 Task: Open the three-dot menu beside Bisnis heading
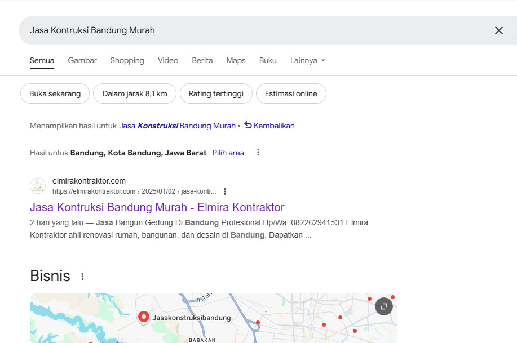[82, 277]
